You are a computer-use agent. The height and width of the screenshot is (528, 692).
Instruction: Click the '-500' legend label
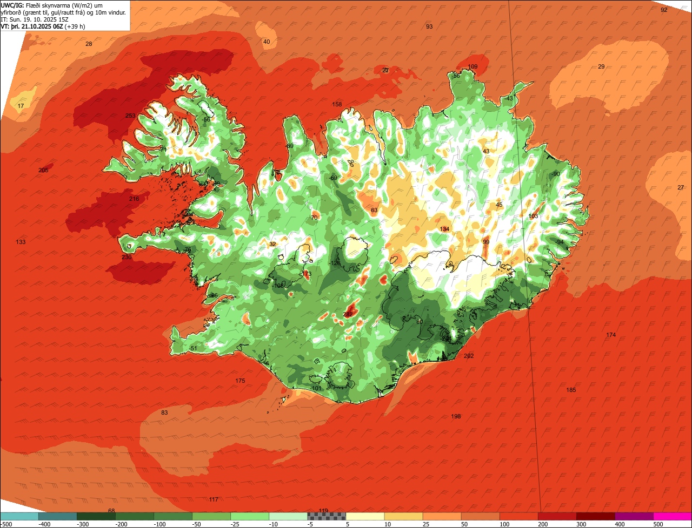pyautogui.click(x=6, y=524)
